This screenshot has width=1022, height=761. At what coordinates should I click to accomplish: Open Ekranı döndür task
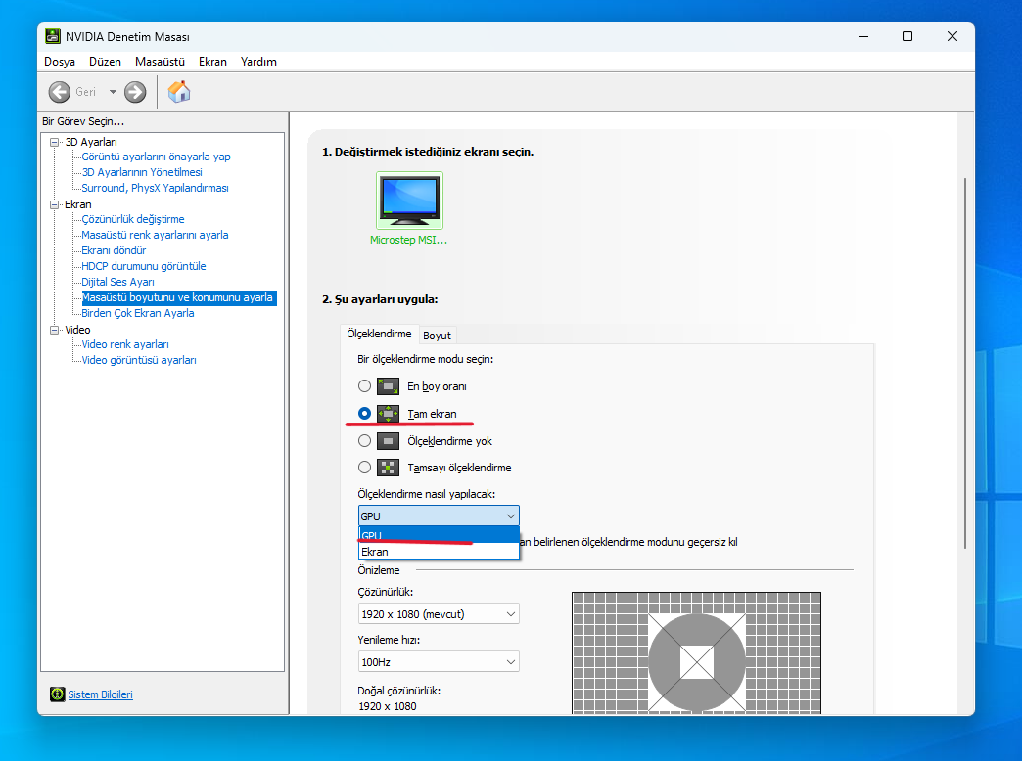pos(114,250)
